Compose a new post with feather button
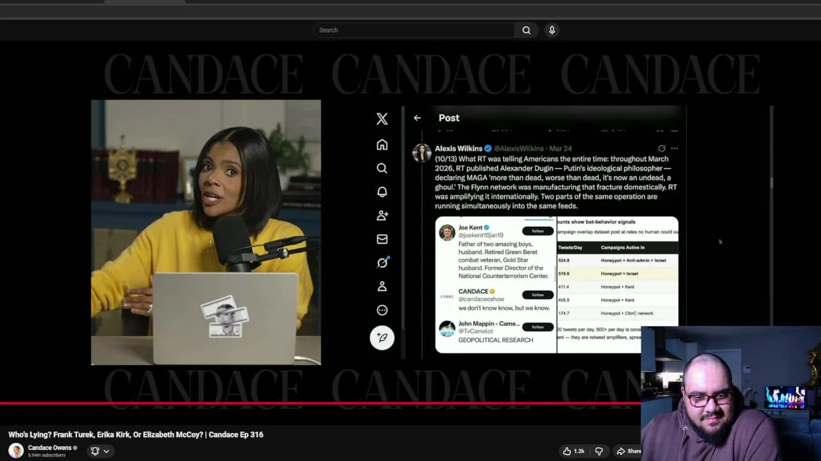The image size is (821, 461). click(382, 337)
